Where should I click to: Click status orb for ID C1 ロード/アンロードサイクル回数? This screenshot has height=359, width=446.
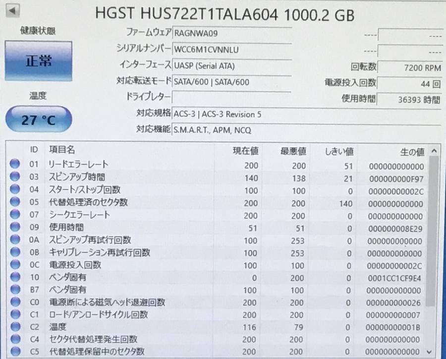(x=15, y=314)
